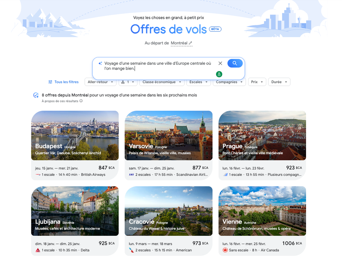The height and width of the screenshot is (257, 342).
Task: Clear the search query with the X icon
Action: [x=220, y=63]
